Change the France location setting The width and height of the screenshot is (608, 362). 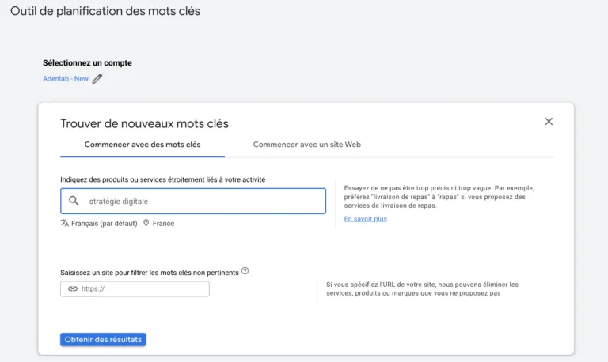point(163,224)
